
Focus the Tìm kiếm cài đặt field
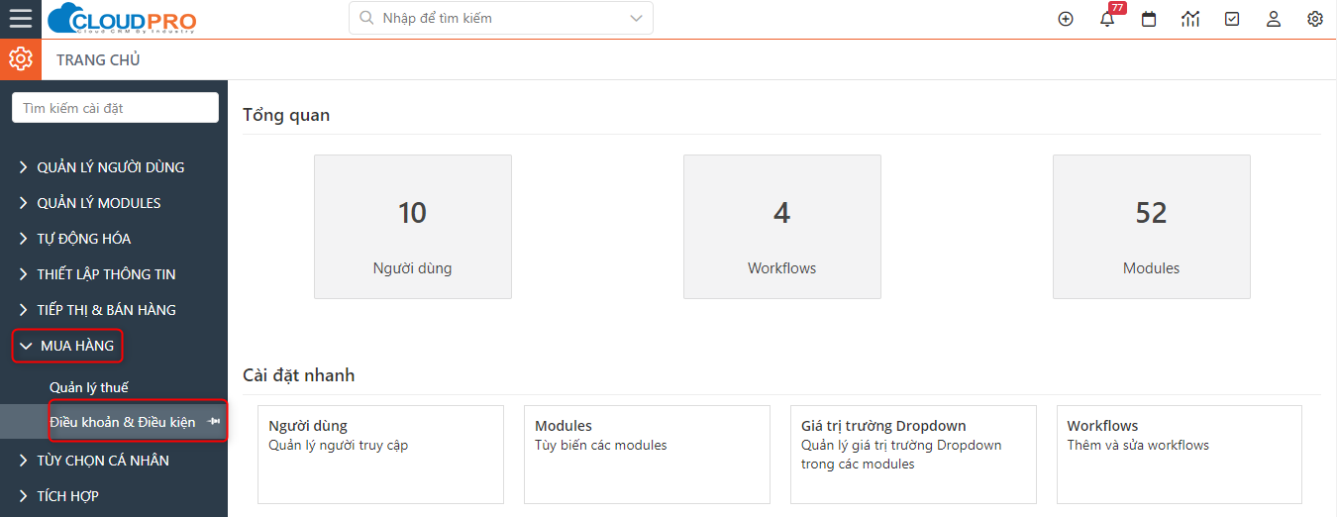115,108
